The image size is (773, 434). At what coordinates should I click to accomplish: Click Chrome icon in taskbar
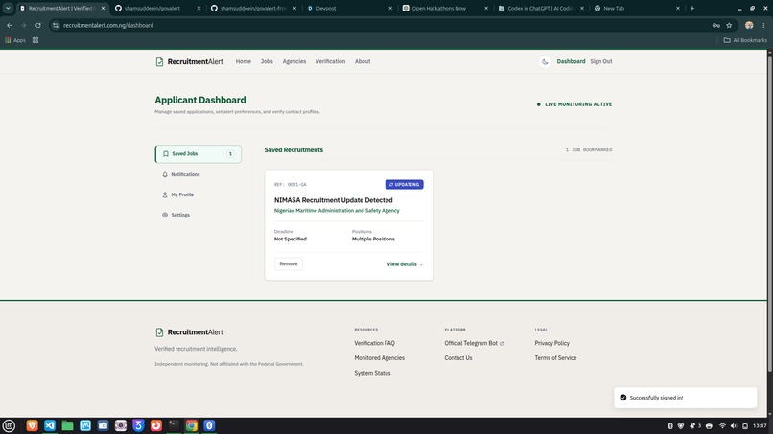point(192,425)
